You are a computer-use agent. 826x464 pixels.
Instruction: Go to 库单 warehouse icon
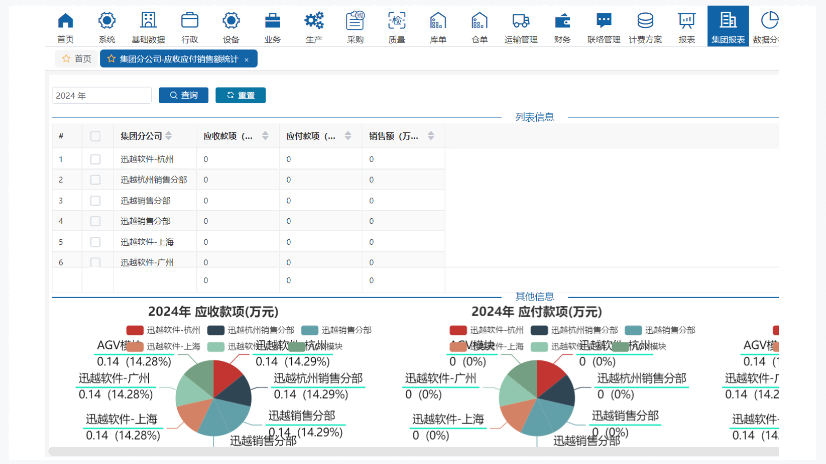click(x=437, y=21)
